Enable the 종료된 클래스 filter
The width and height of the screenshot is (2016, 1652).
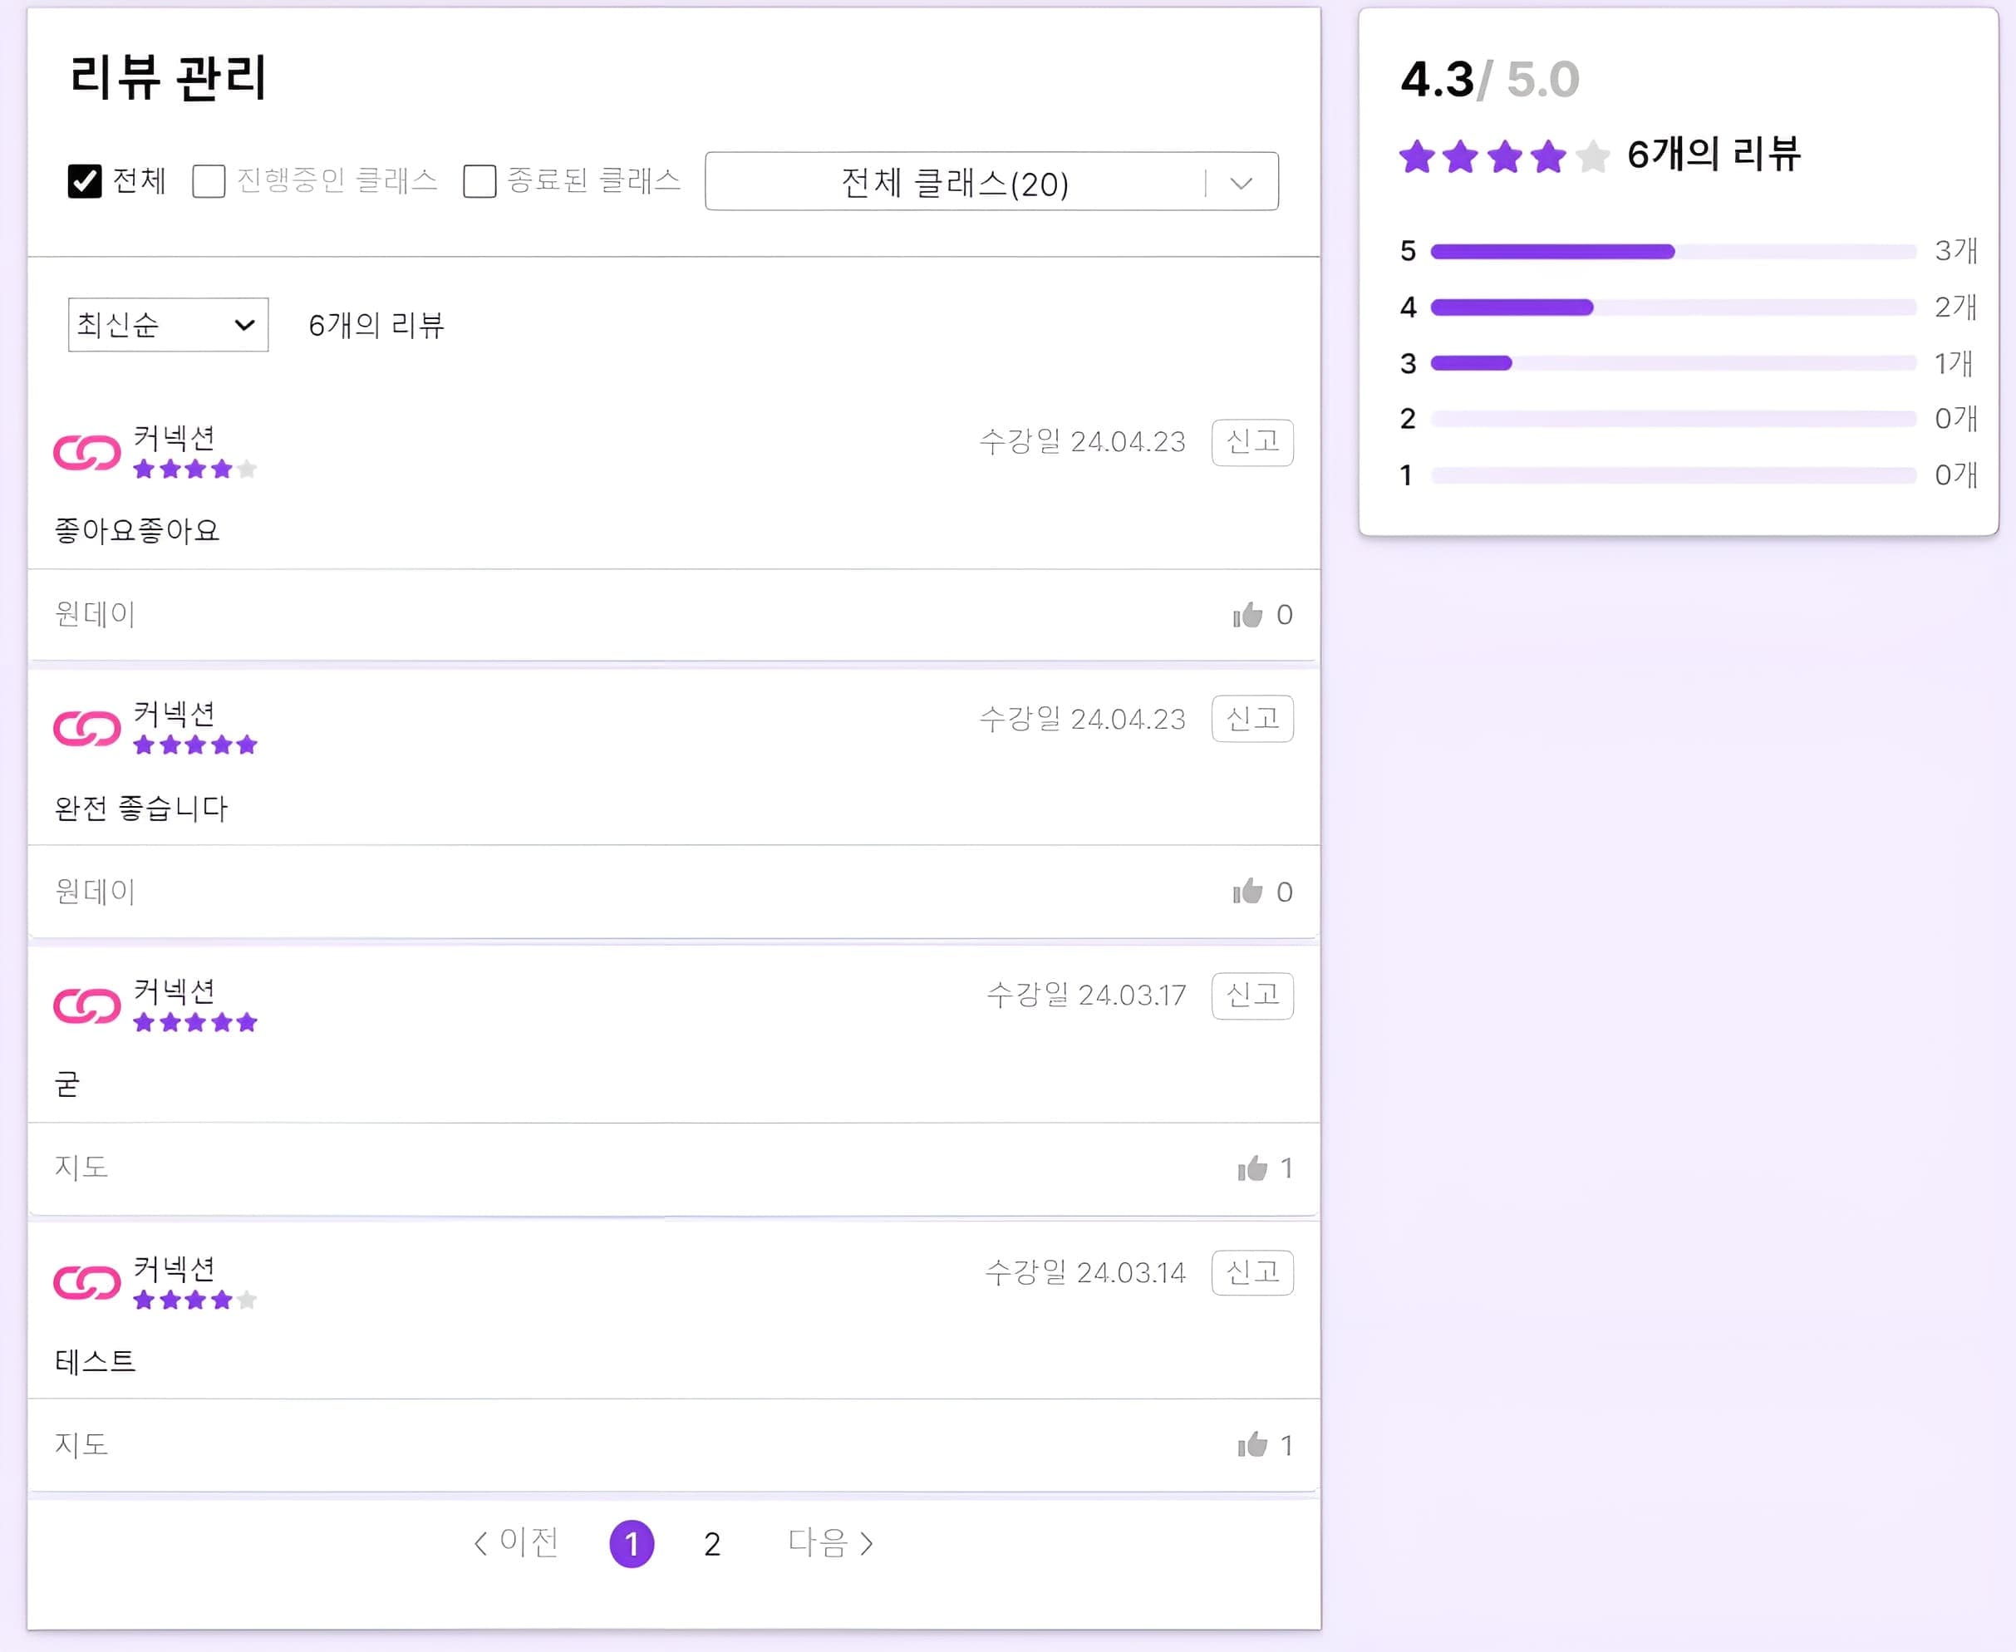479,181
